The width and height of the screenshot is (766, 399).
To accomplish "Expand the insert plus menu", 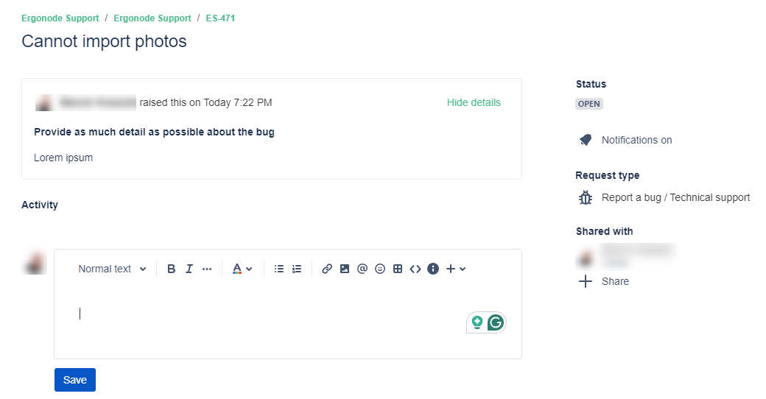I will (456, 269).
